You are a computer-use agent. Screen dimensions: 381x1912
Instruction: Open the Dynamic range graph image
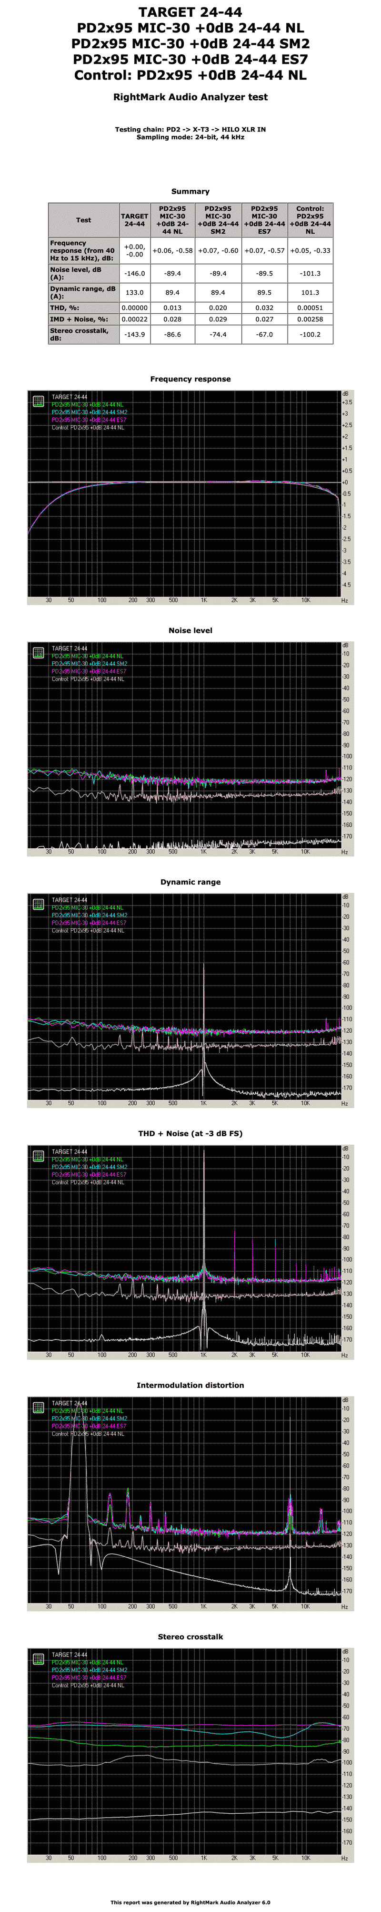(190, 1000)
